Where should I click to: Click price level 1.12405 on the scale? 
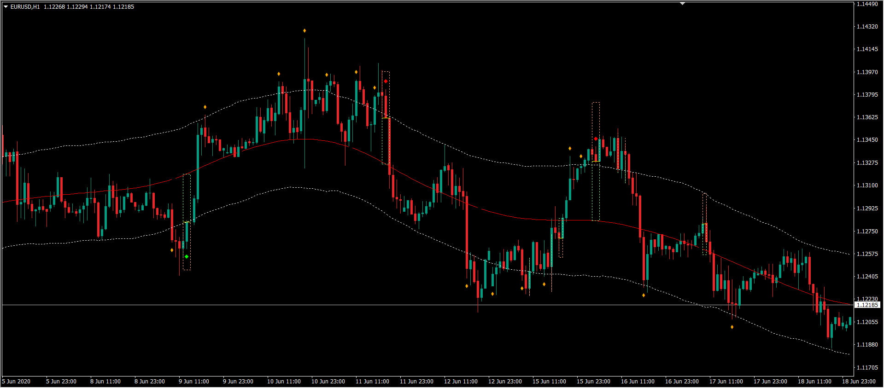867,277
